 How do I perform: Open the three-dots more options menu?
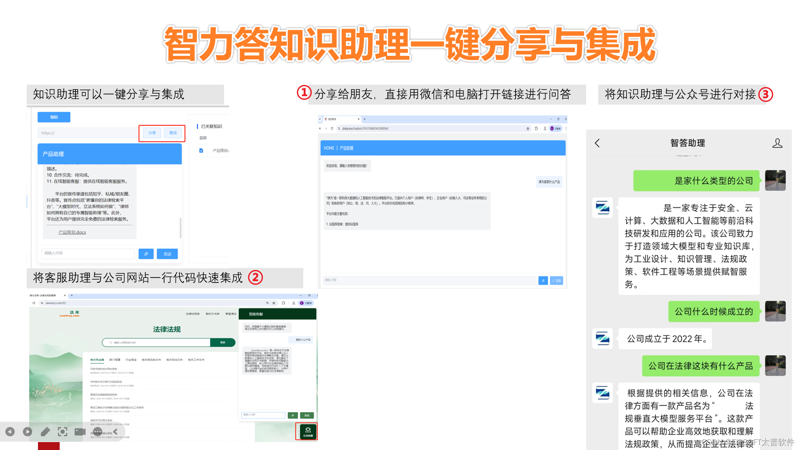coord(98,432)
